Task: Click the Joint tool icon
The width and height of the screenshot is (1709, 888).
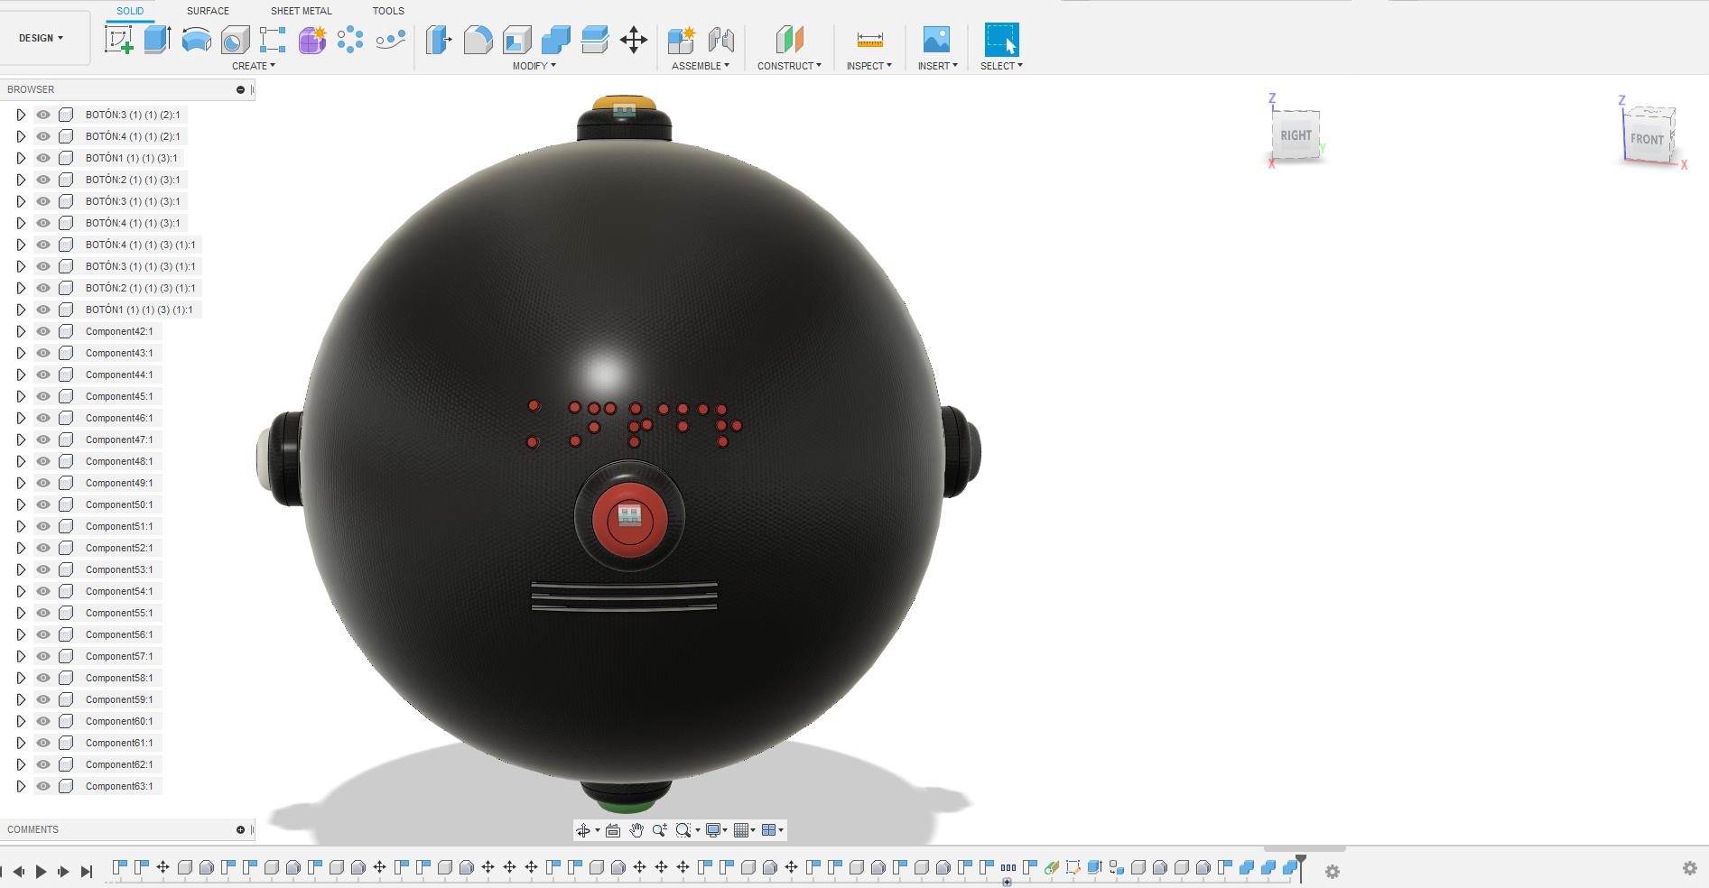Action: (x=721, y=40)
